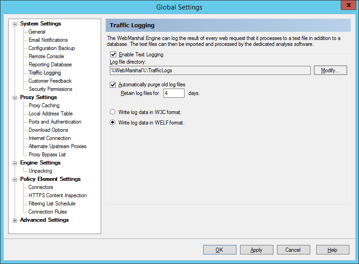Open Local Address Table settings
The height and width of the screenshot is (264, 359).
click(x=51, y=114)
